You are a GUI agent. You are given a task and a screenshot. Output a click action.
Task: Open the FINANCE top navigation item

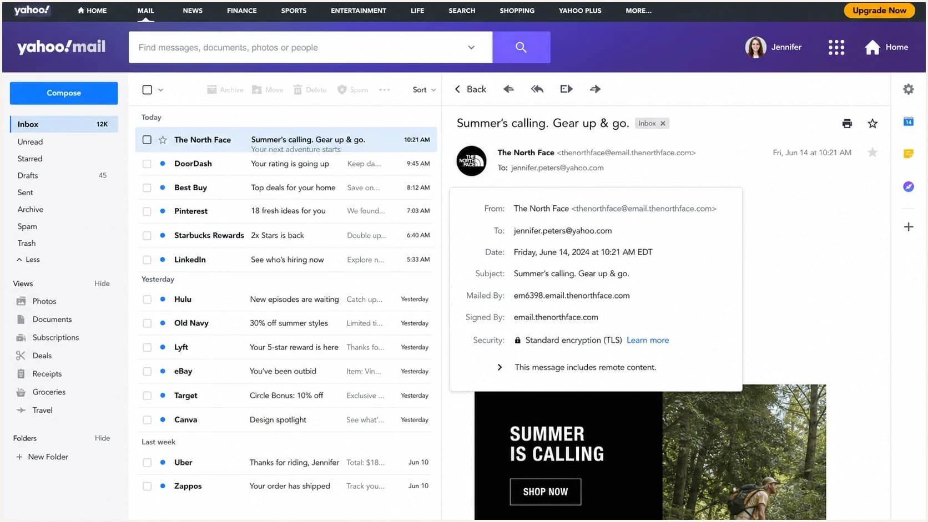(241, 11)
